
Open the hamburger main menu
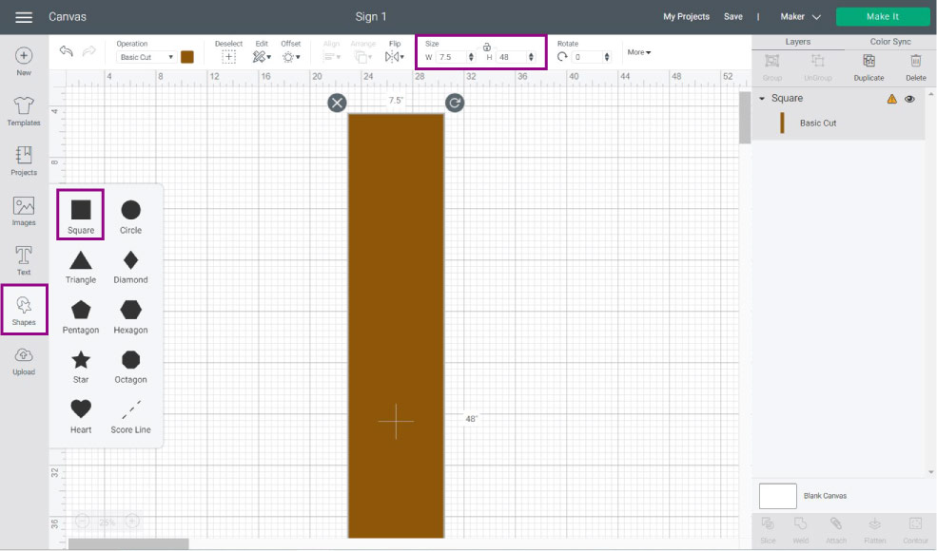pos(24,17)
